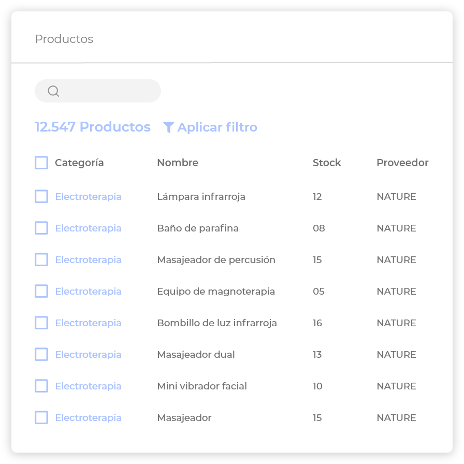The image size is (464, 464).
Task: Click the funnel filter icon
Action: (x=168, y=127)
